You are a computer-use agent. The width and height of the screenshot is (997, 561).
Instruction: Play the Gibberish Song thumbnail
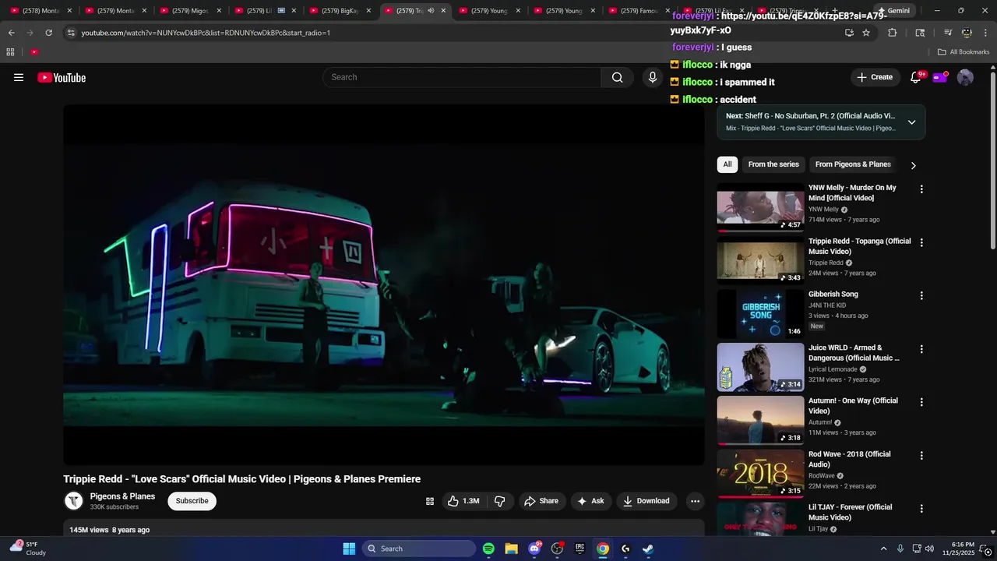(x=760, y=314)
